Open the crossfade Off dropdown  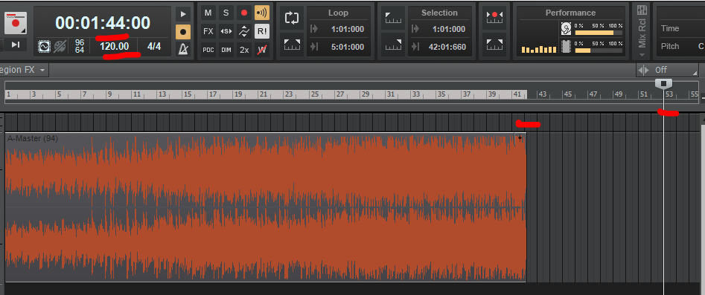tap(667, 70)
